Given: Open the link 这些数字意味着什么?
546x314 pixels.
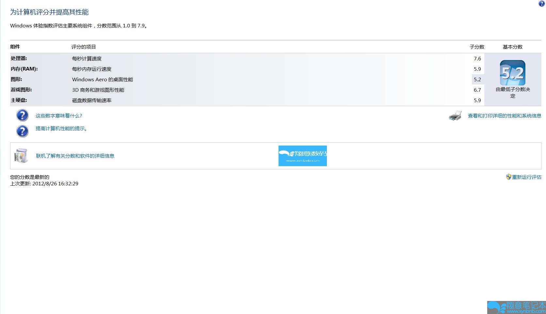Looking at the screenshot, I should click(59, 116).
